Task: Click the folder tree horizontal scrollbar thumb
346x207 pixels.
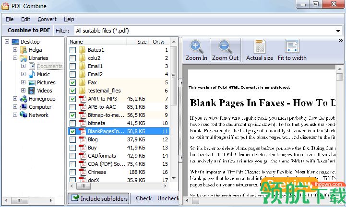Action: pos(20,200)
